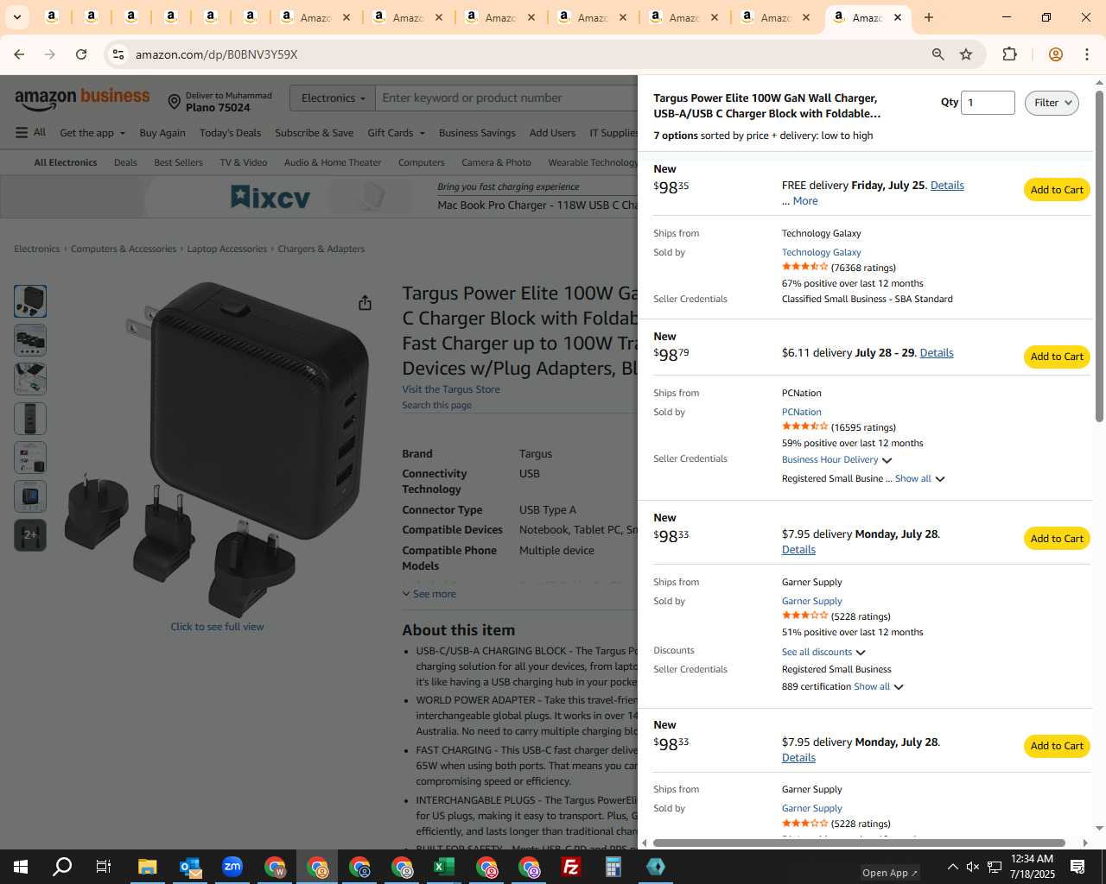Viewport: 1106px width, 884px height.
Task: Open a new browser tab with plus
Action: click(929, 17)
